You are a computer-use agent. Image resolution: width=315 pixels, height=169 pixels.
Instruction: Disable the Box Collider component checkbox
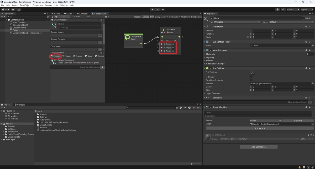tap(211, 68)
